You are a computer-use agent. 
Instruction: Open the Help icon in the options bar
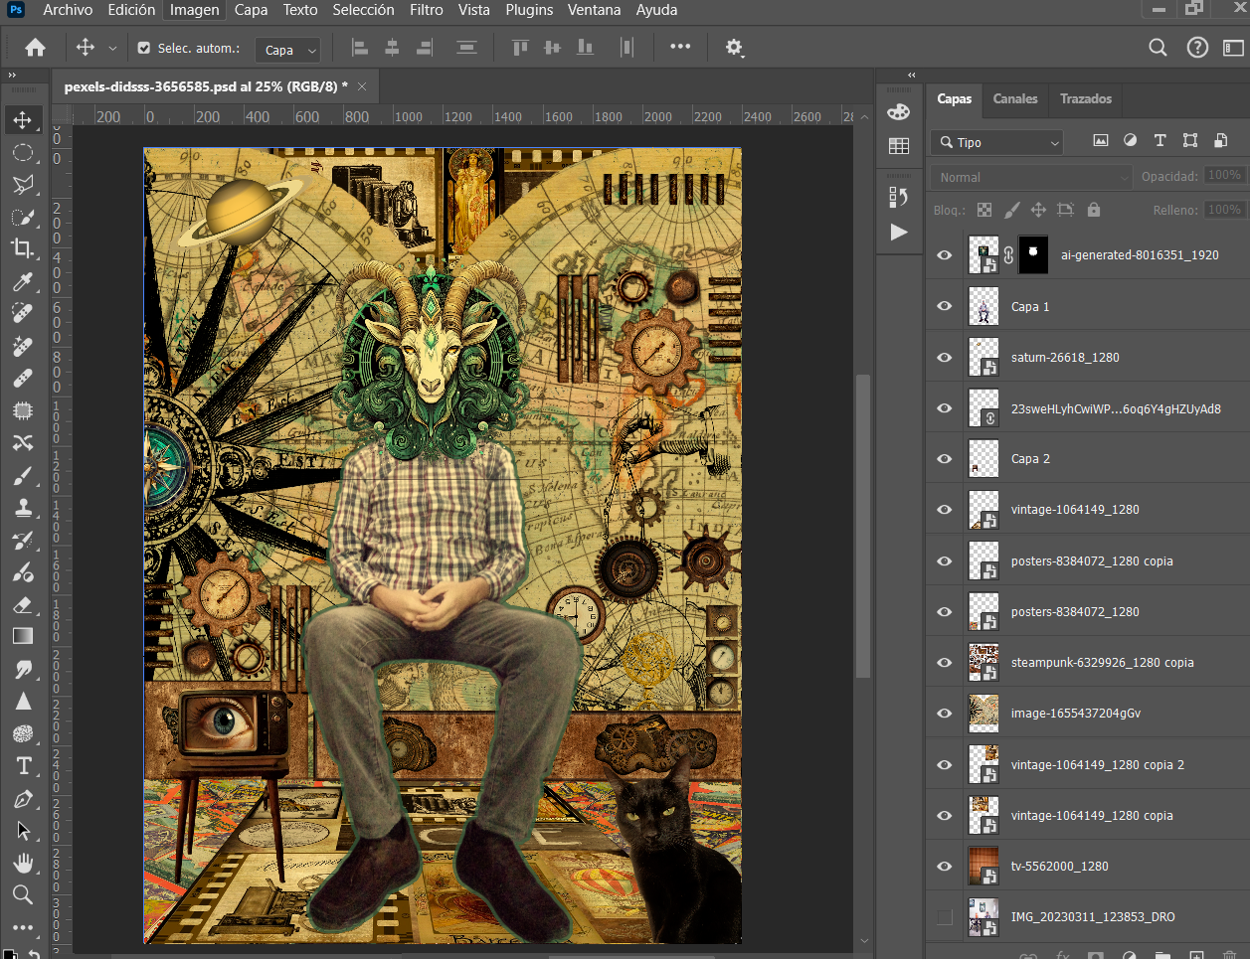click(1197, 48)
